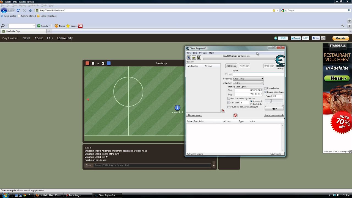Click the save floppy disk icon in Cheat Engine

pos(199,57)
